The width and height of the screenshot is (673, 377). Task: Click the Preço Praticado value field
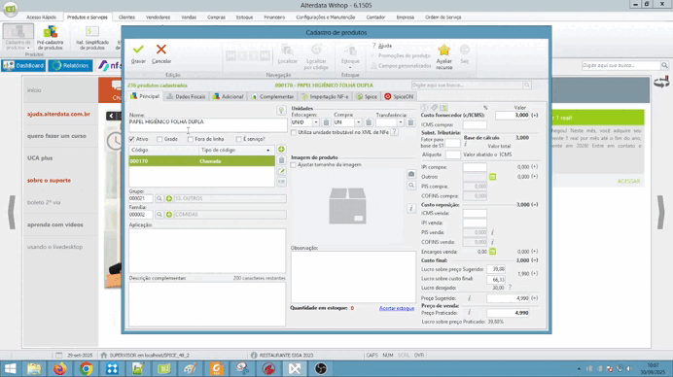(x=509, y=313)
